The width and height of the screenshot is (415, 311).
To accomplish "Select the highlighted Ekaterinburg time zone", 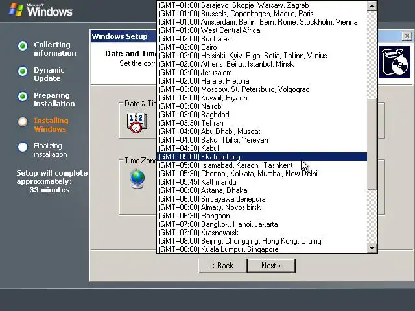I will coord(262,157).
